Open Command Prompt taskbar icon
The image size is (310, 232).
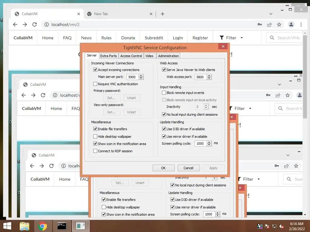click(62, 226)
